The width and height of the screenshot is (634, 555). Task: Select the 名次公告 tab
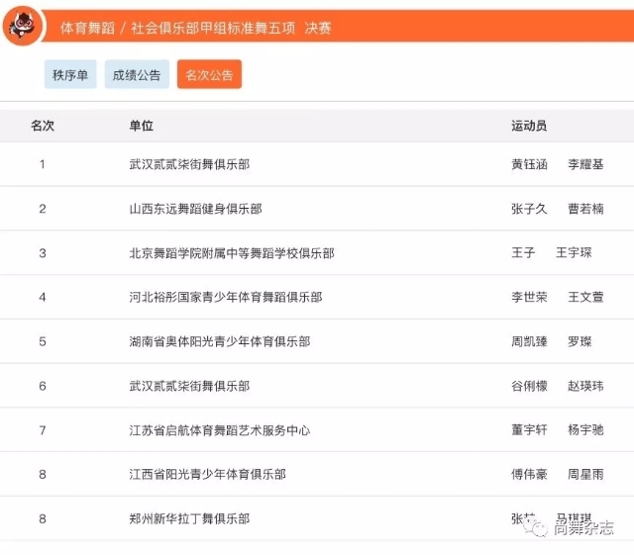(x=209, y=74)
